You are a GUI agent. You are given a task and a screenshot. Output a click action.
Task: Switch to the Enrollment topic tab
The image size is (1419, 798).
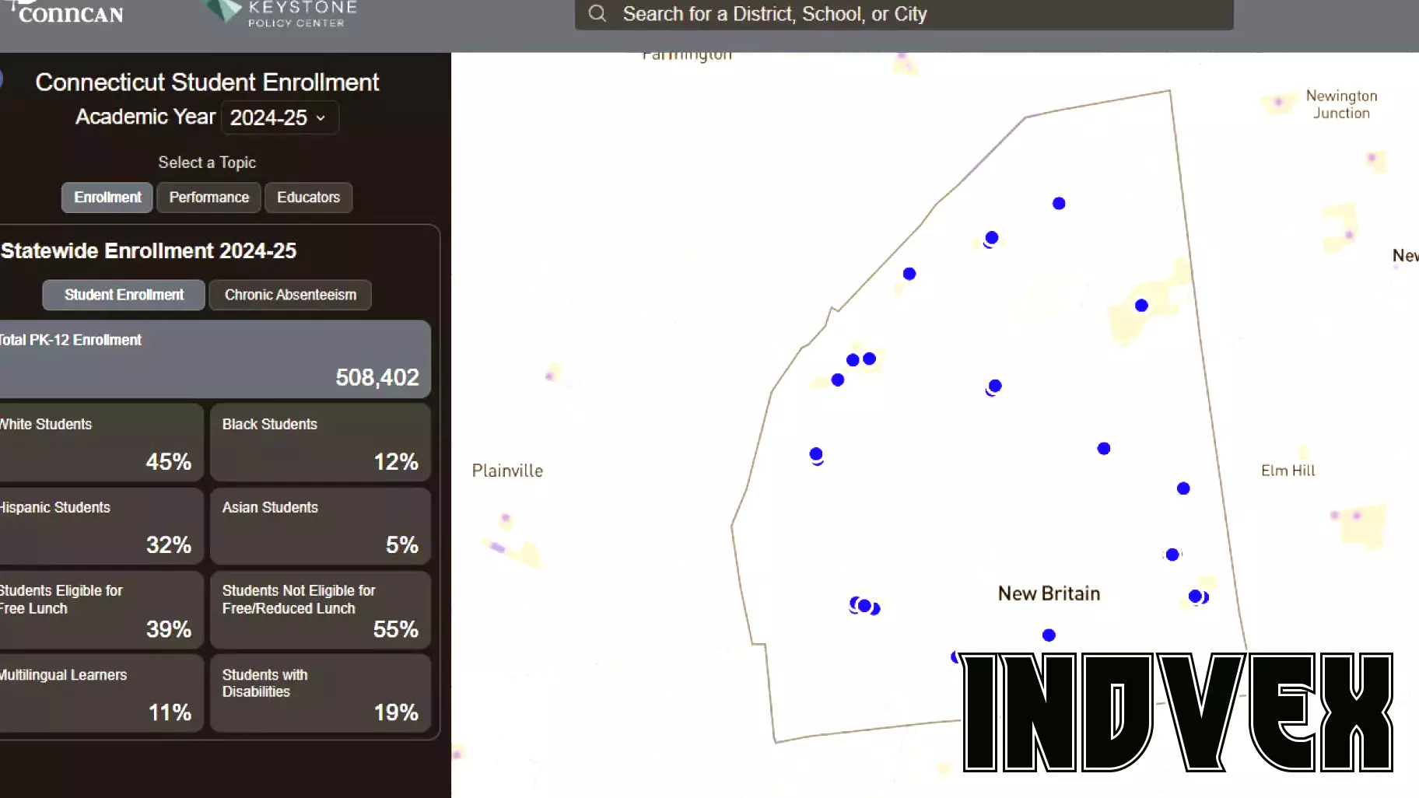click(x=107, y=198)
